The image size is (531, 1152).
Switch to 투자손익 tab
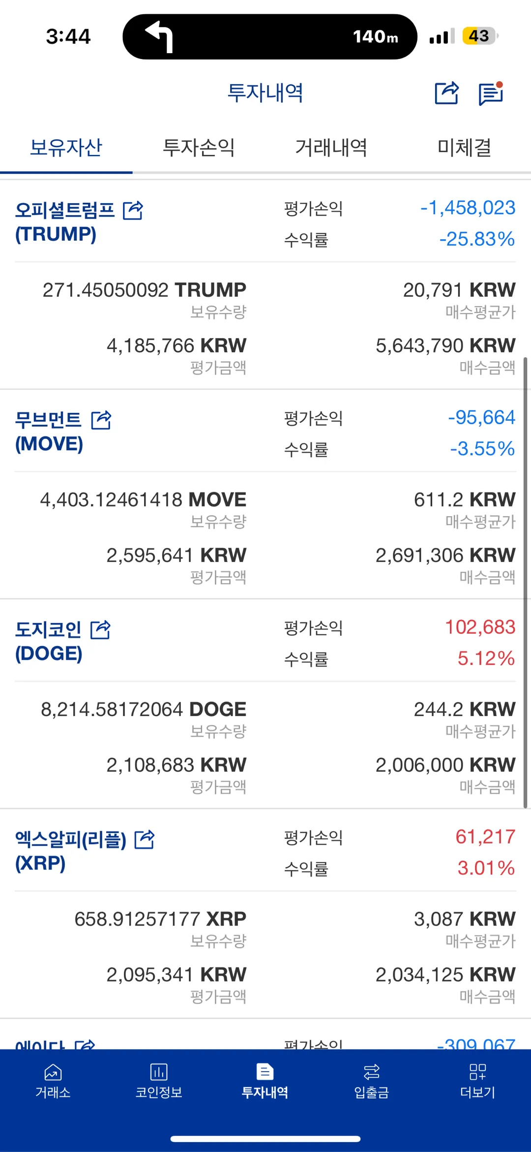click(199, 148)
